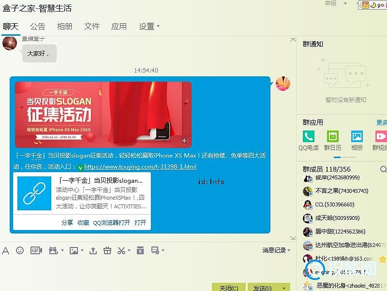This screenshot has height=291, width=387.
Task: Open the GIF sticker panel
Action: [36, 250]
